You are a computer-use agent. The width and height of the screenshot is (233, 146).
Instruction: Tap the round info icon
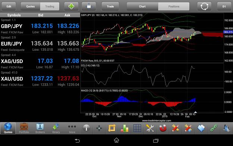point(86,128)
